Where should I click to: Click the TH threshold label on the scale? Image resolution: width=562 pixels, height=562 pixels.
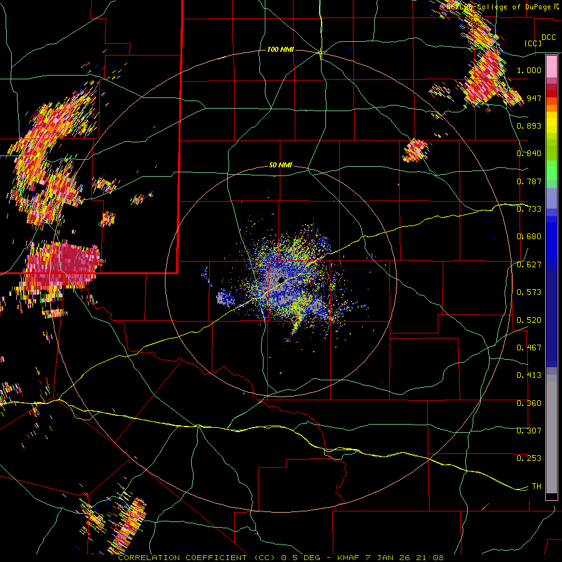pyautogui.click(x=536, y=486)
